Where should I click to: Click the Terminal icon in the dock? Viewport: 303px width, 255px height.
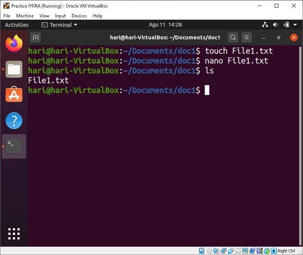point(14,146)
